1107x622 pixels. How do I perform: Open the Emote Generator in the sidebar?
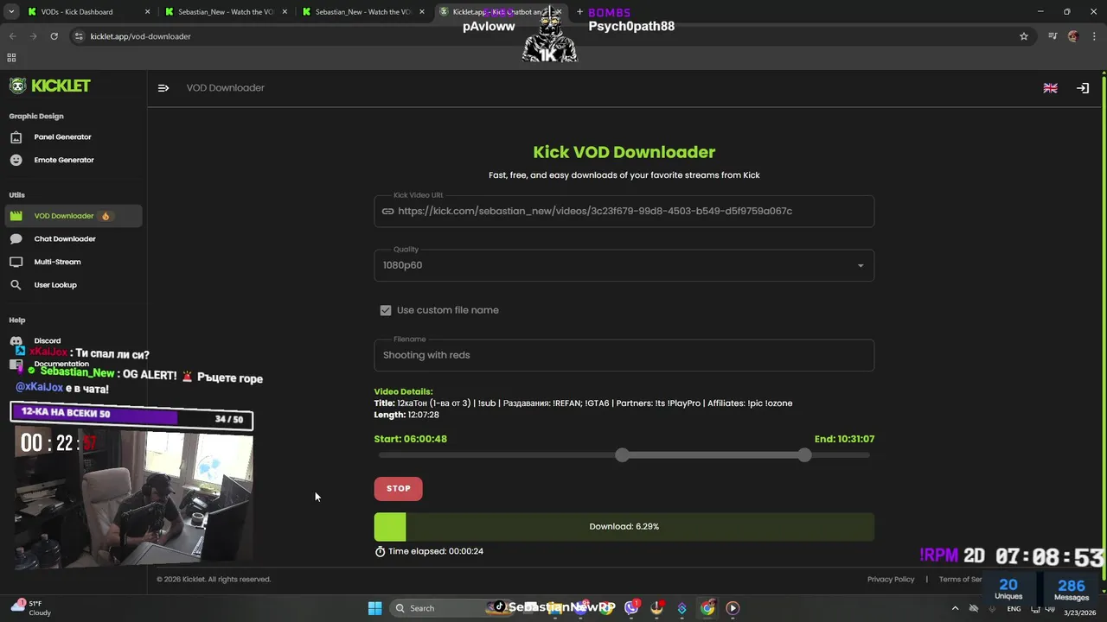[x=74, y=160]
